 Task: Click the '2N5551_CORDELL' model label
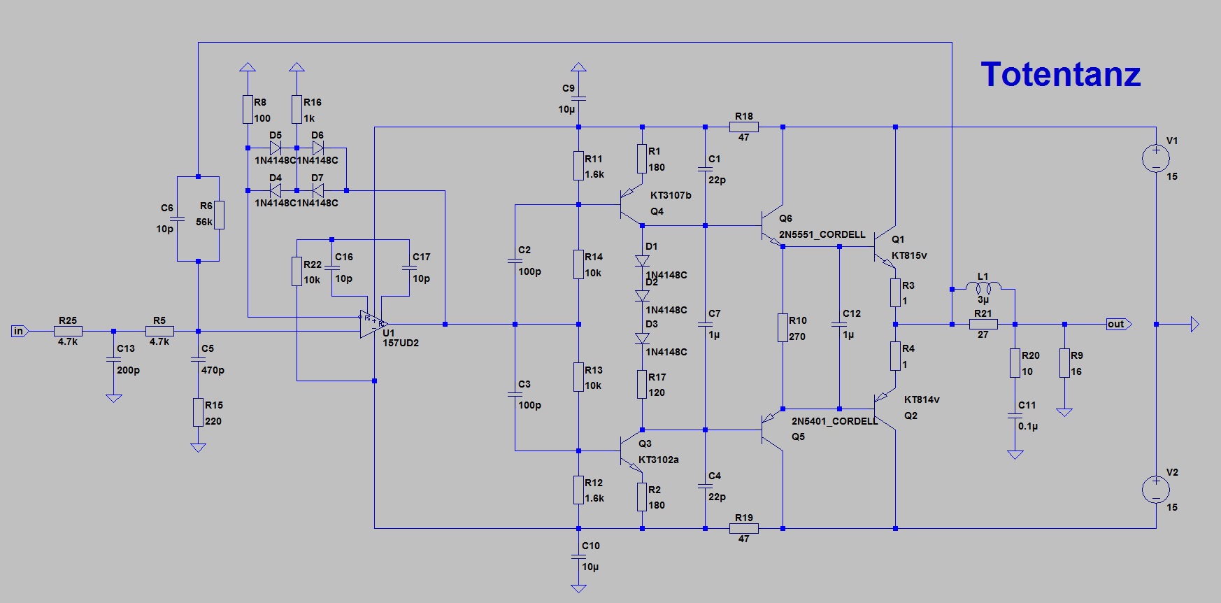(x=822, y=234)
